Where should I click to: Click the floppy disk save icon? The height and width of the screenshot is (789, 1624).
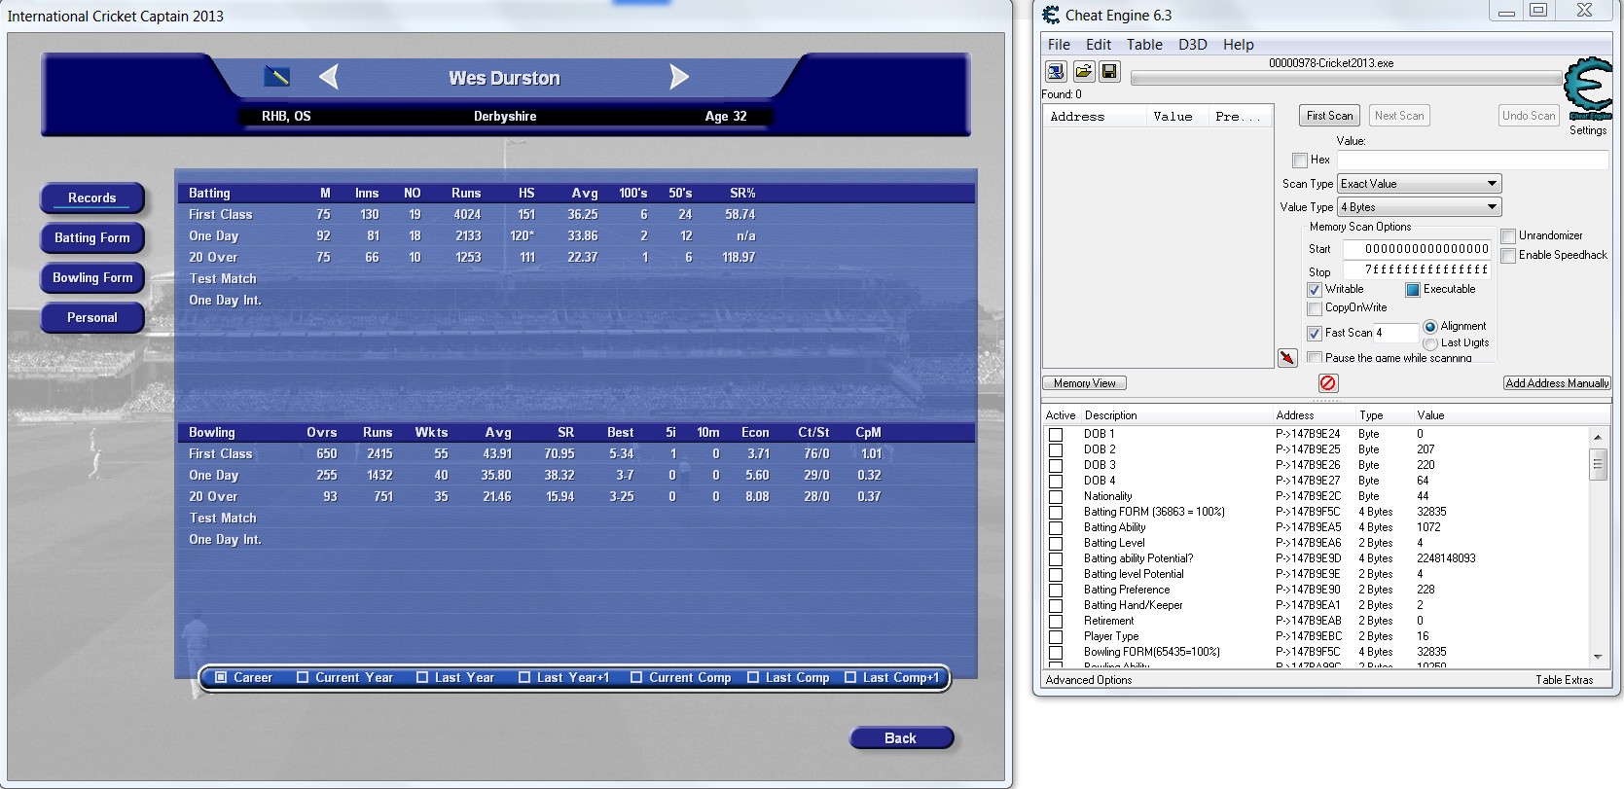tap(1109, 72)
